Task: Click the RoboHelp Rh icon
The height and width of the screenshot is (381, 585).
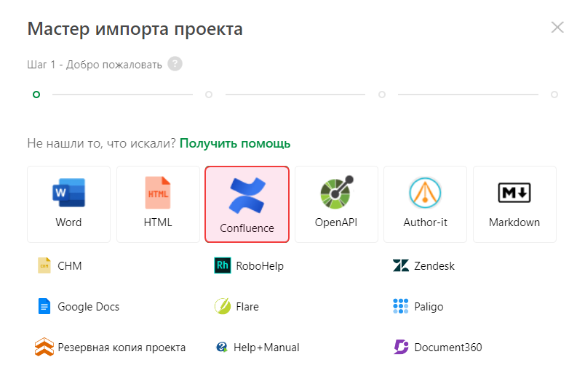Action: pyautogui.click(x=223, y=265)
